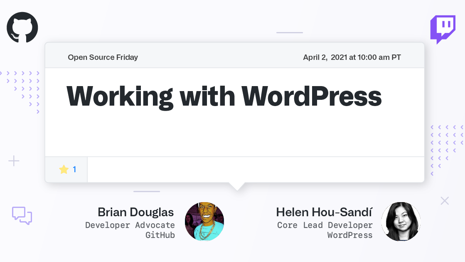Viewport: 465px width, 262px height.
Task: Click the yellow star icon
Action: tap(64, 169)
